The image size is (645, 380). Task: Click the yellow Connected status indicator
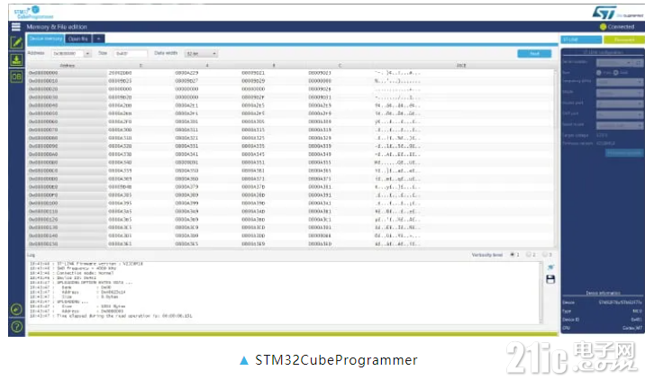[x=603, y=27]
